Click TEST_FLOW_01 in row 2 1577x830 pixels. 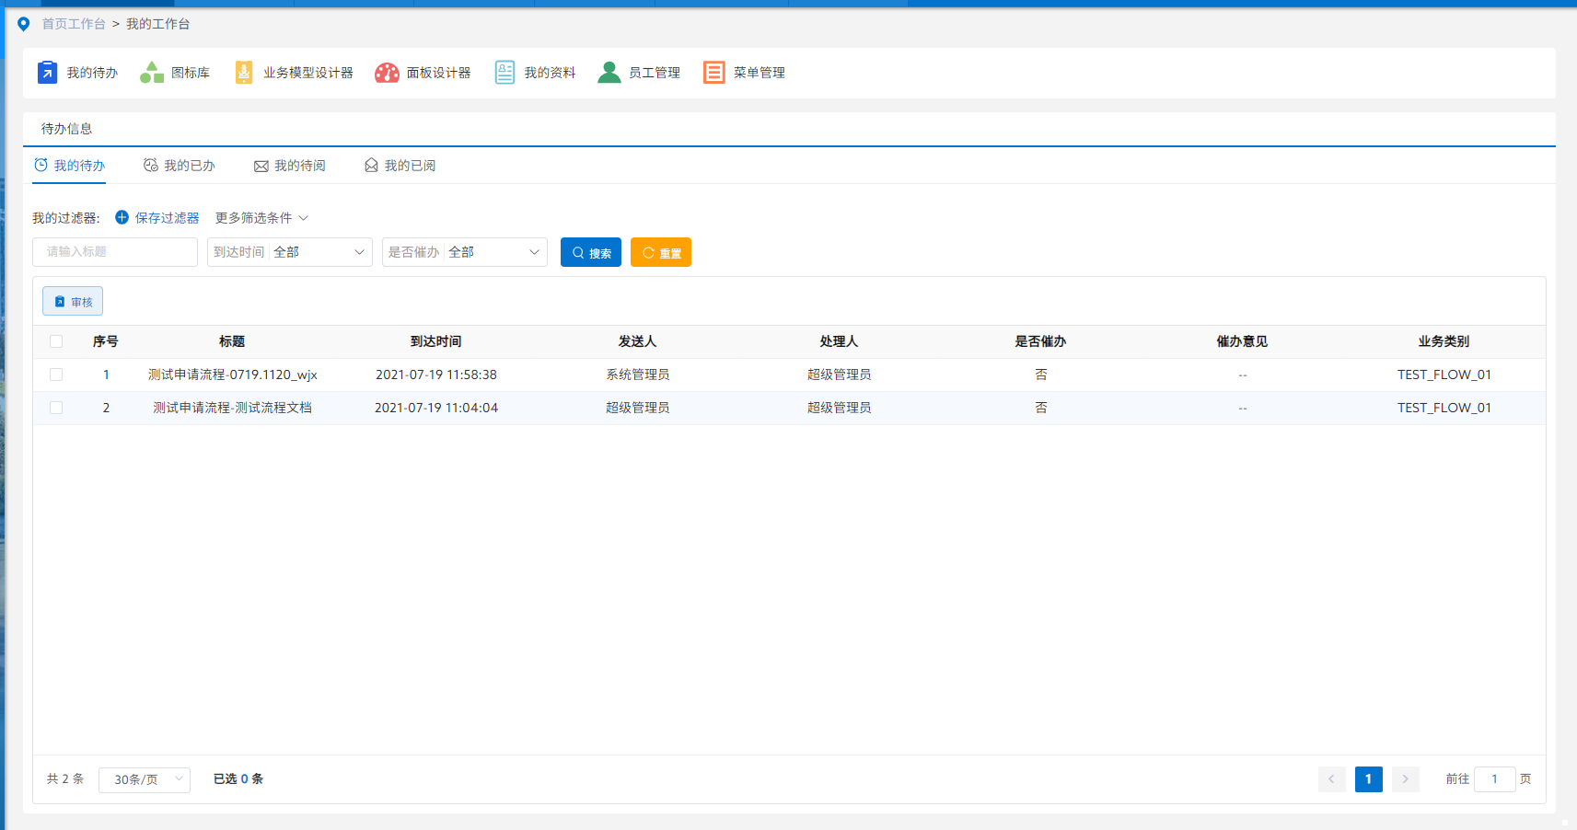click(1444, 408)
